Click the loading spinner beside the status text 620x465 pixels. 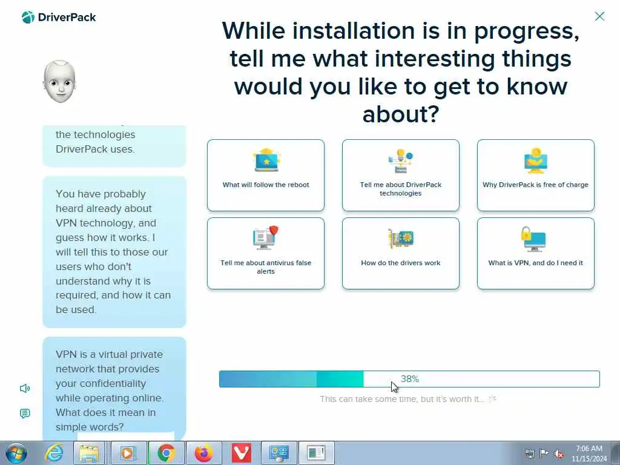(493, 399)
